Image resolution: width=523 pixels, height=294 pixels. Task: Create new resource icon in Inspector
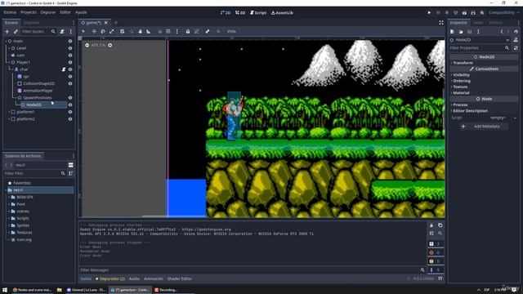(452, 32)
